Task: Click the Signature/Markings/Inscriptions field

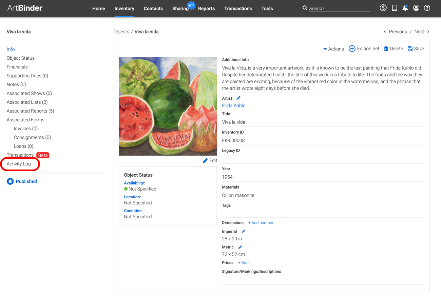Action: click(x=323, y=280)
